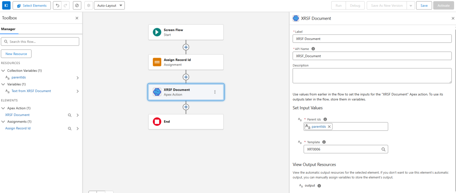
Task: Expand details chevron for parentIds resource
Action: 78,78
